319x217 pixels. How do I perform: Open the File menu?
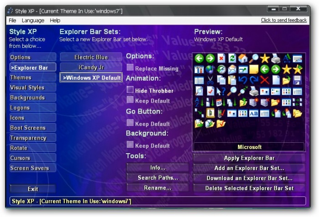pyautogui.click(x=12, y=21)
